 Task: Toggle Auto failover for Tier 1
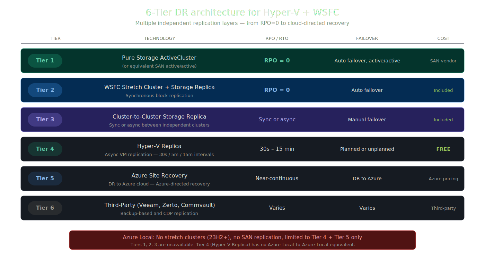[367, 60]
